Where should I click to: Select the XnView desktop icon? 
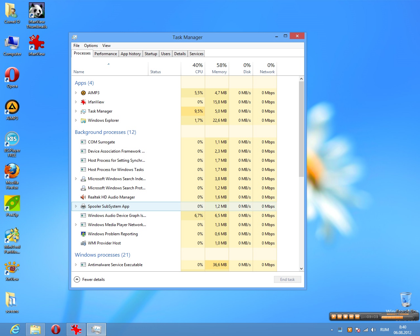coord(12,271)
